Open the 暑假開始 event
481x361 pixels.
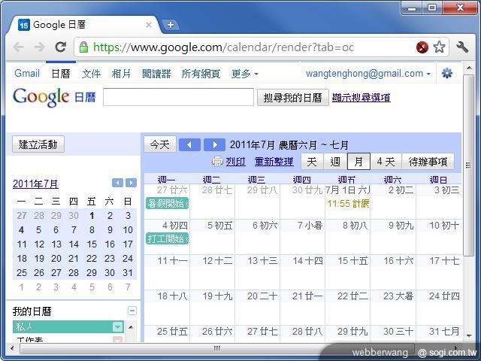point(167,203)
